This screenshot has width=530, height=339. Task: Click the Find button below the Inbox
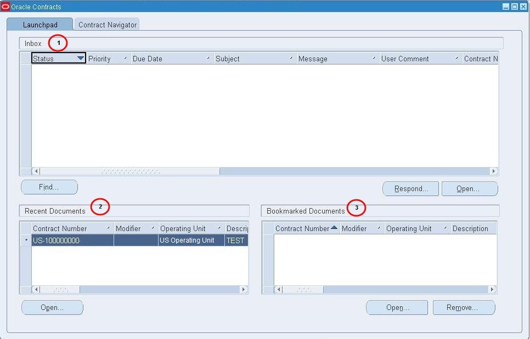click(x=48, y=187)
